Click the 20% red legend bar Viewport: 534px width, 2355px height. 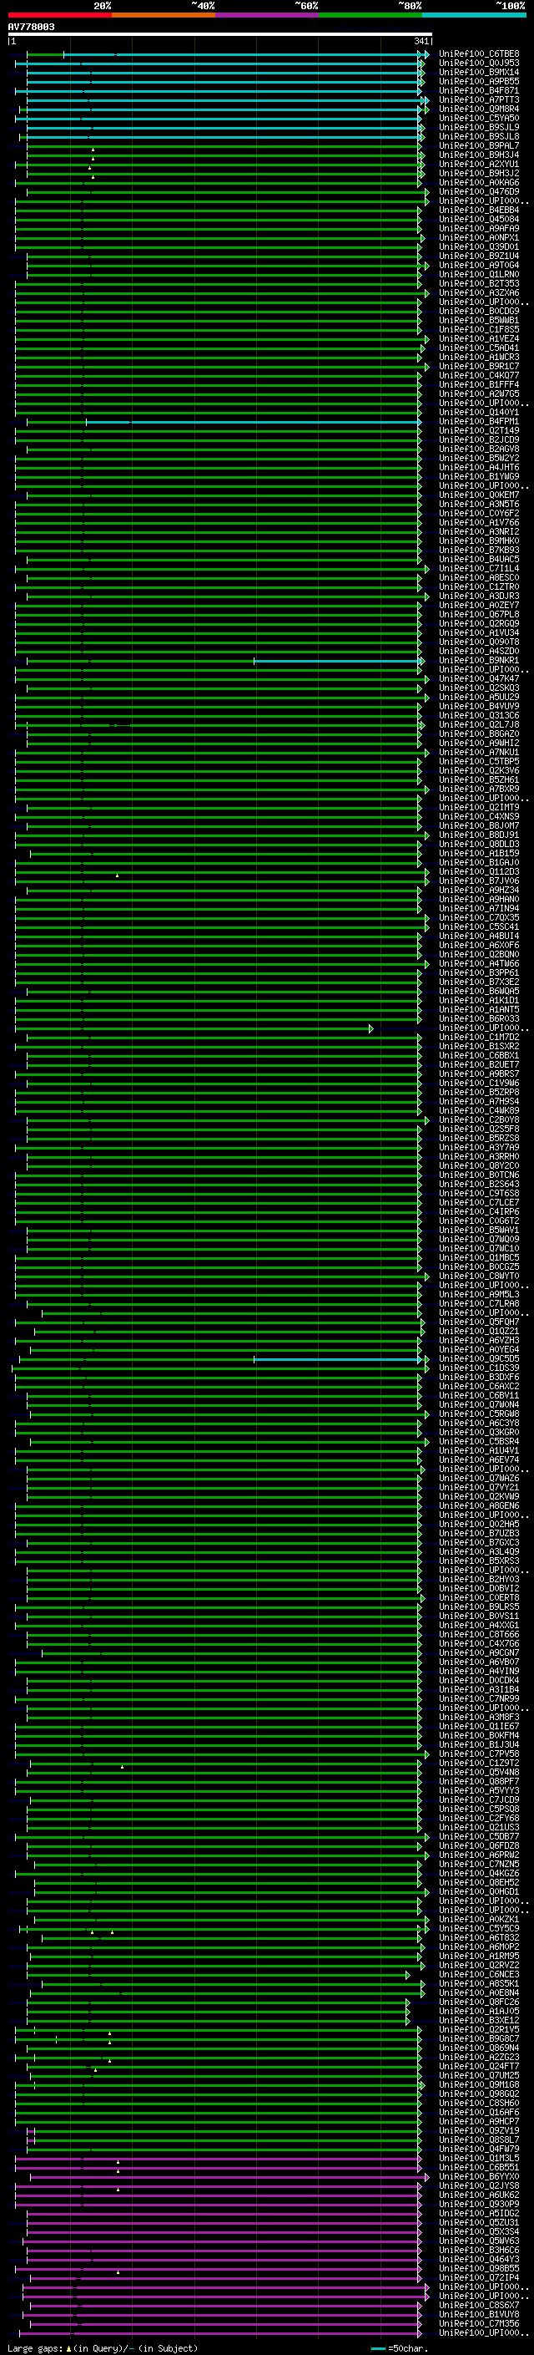click(59, 15)
